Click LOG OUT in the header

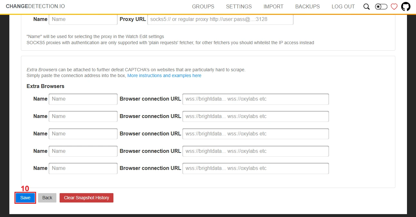click(343, 6)
